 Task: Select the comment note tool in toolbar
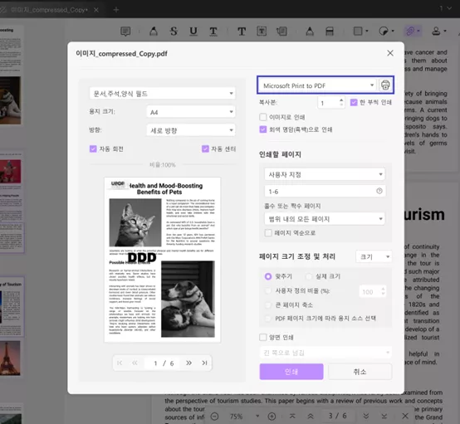click(x=125, y=31)
